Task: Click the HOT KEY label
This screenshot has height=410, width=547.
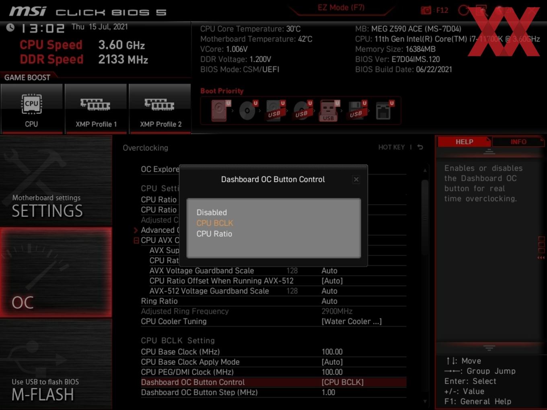Action: coord(391,147)
